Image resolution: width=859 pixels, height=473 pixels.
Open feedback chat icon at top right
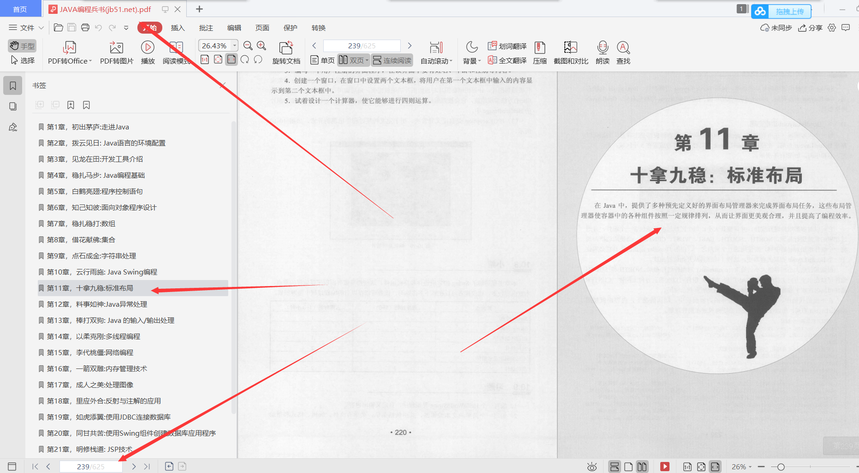click(x=846, y=28)
